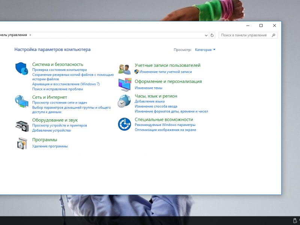Open the Appearance and Personalization monitor icon

coord(125,84)
